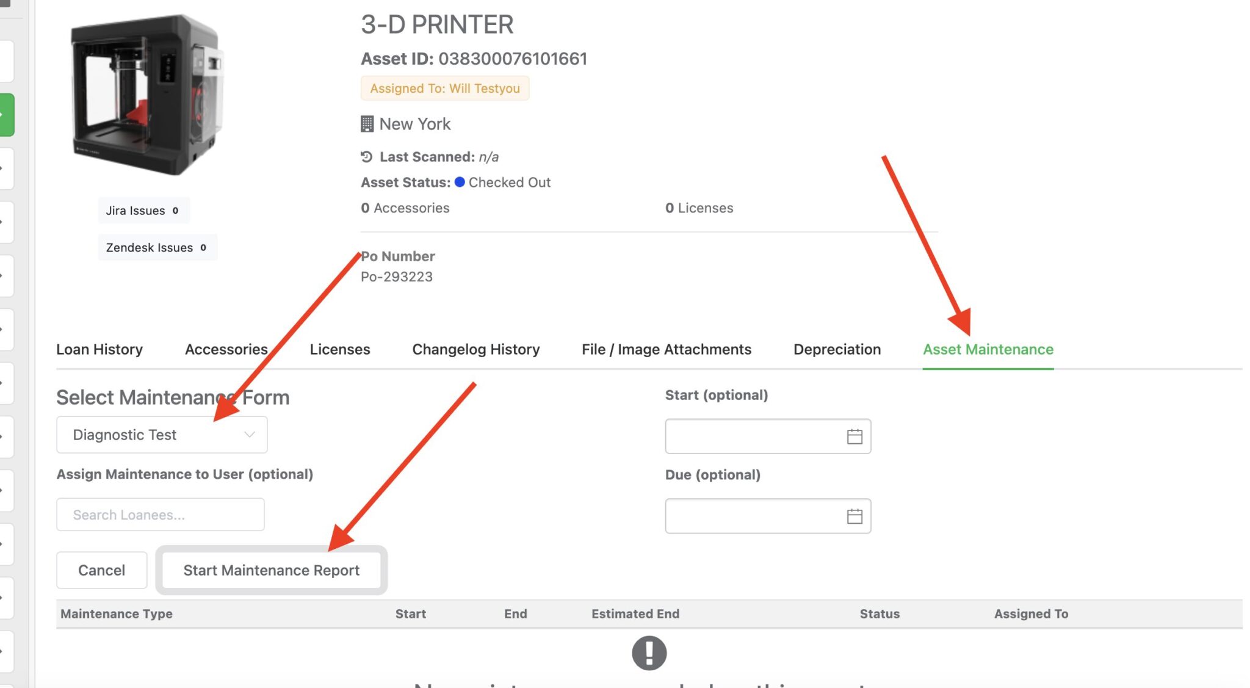
Task: Click the building icon beside New York
Action: tap(367, 123)
